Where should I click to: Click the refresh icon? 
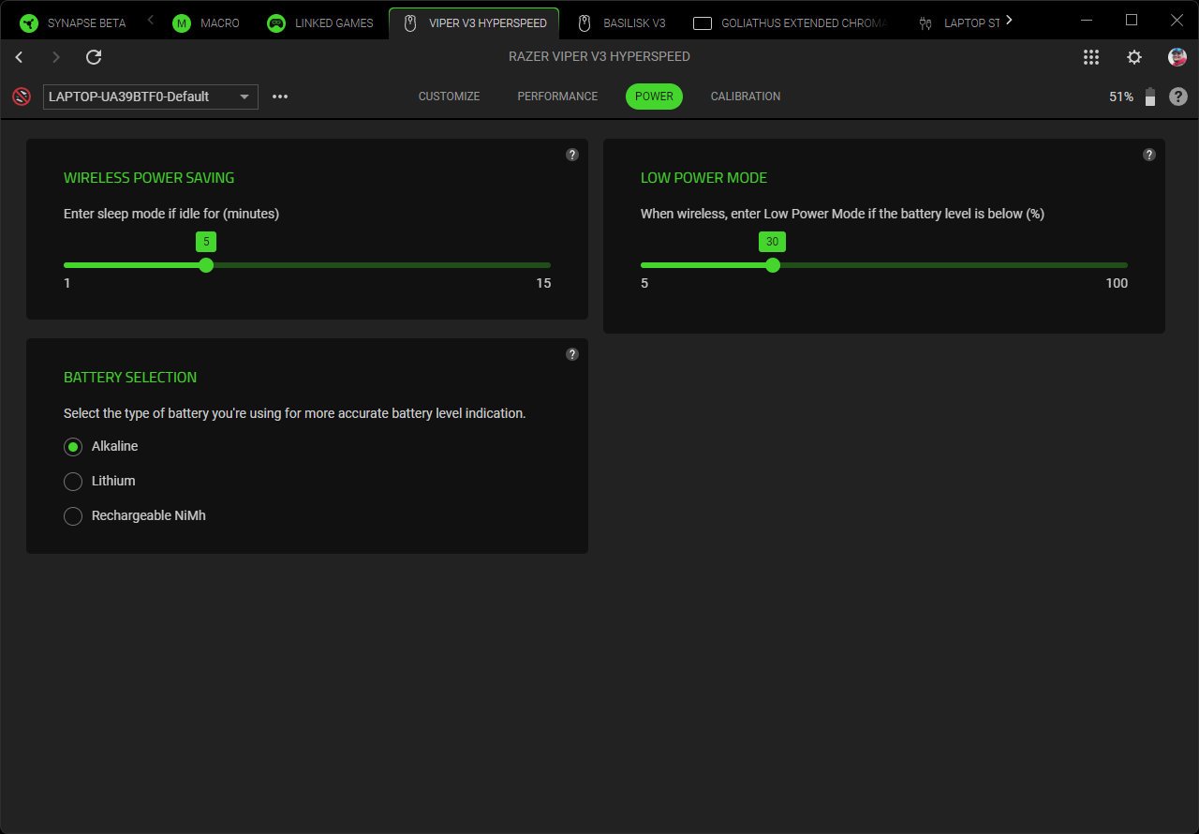[x=94, y=57]
